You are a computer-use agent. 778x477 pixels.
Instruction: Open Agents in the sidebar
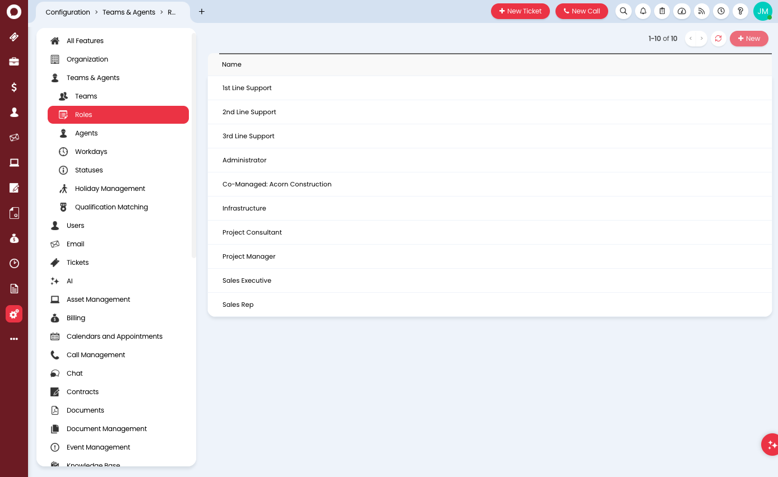[x=118, y=133]
